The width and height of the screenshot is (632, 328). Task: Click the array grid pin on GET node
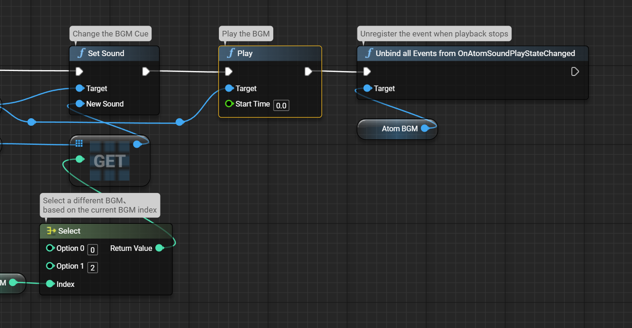[x=79, y=143]
